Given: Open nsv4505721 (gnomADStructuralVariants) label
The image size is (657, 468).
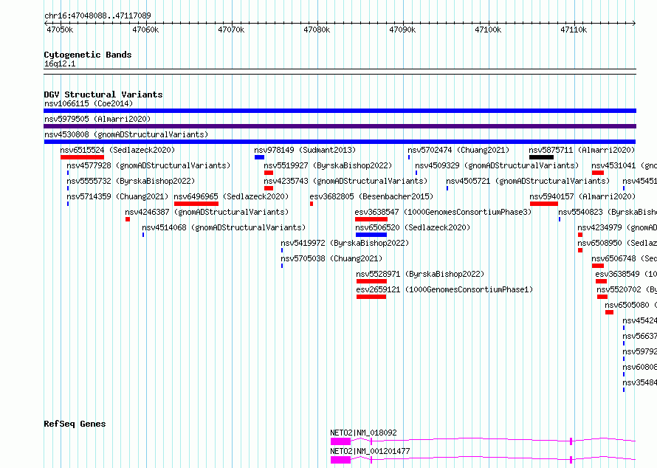Looking at the screenshot, I should 528,181.
